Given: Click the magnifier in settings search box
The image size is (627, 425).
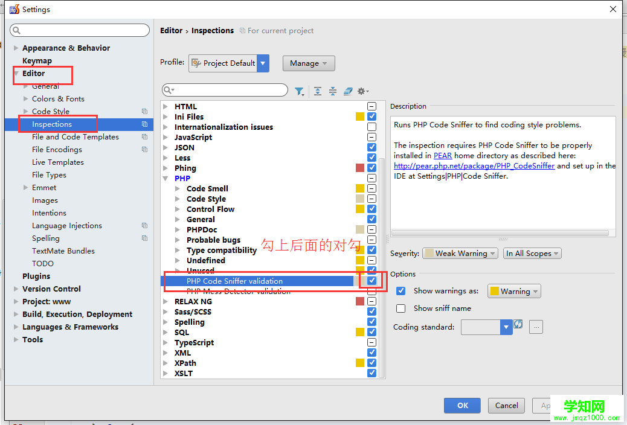Looking at the screenshot, I should (x=16, y=30).
